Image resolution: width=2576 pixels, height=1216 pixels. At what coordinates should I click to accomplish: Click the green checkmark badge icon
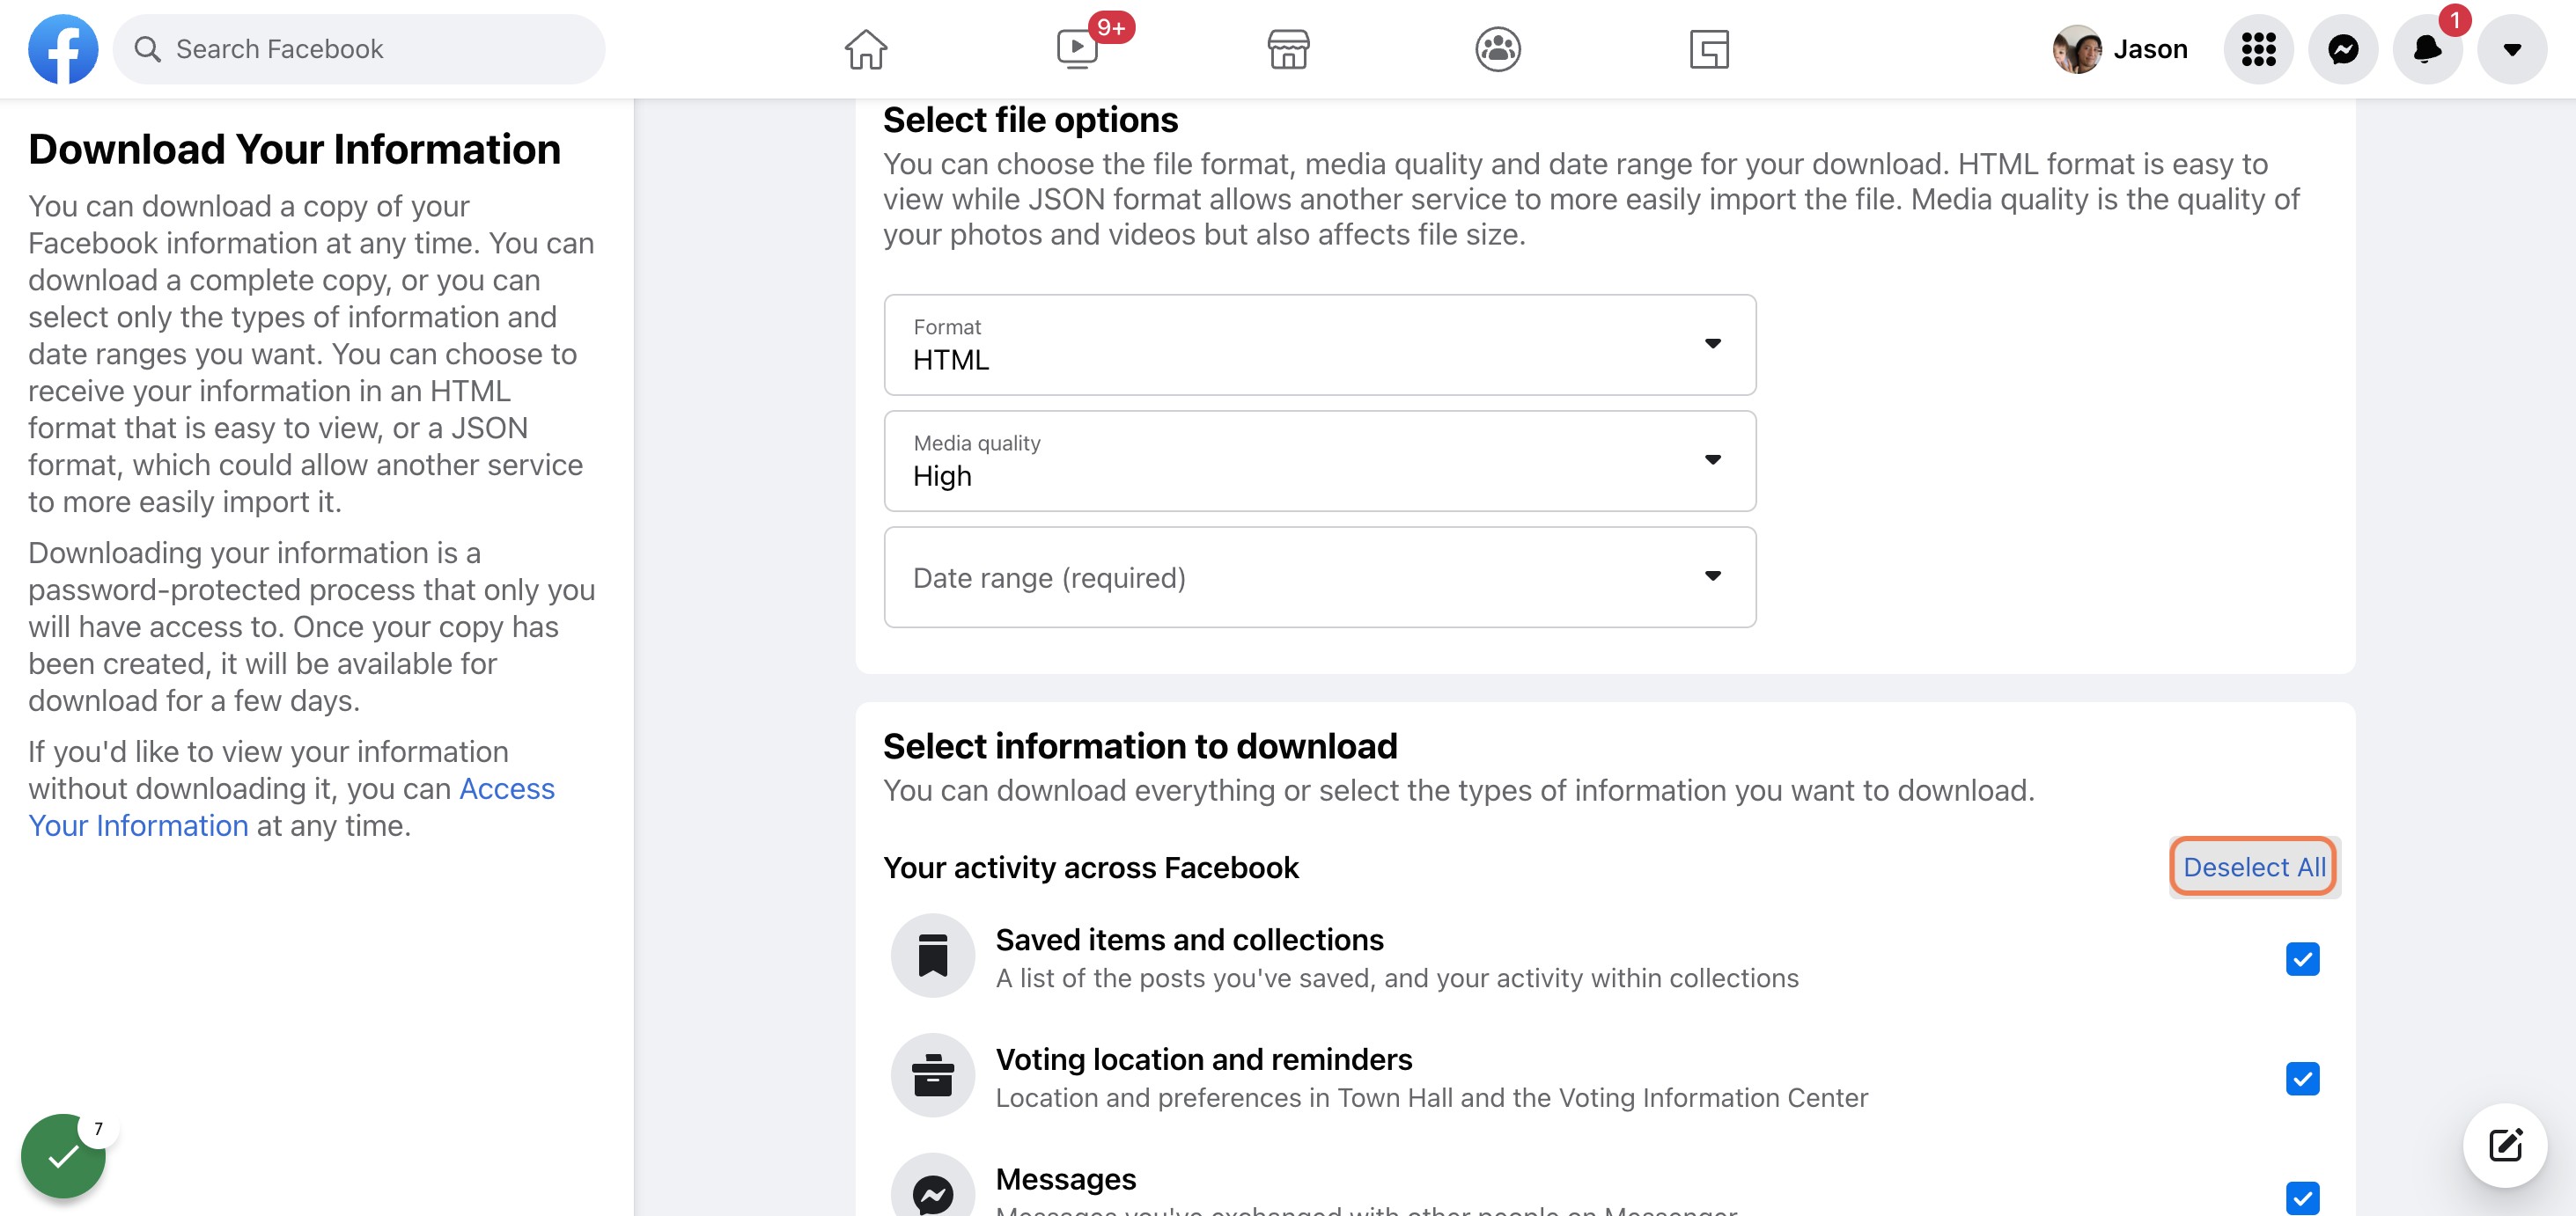(63, 1156)
